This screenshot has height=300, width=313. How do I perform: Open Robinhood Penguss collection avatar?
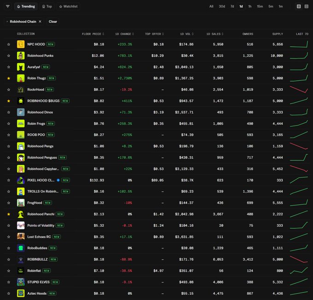point(21,157)
